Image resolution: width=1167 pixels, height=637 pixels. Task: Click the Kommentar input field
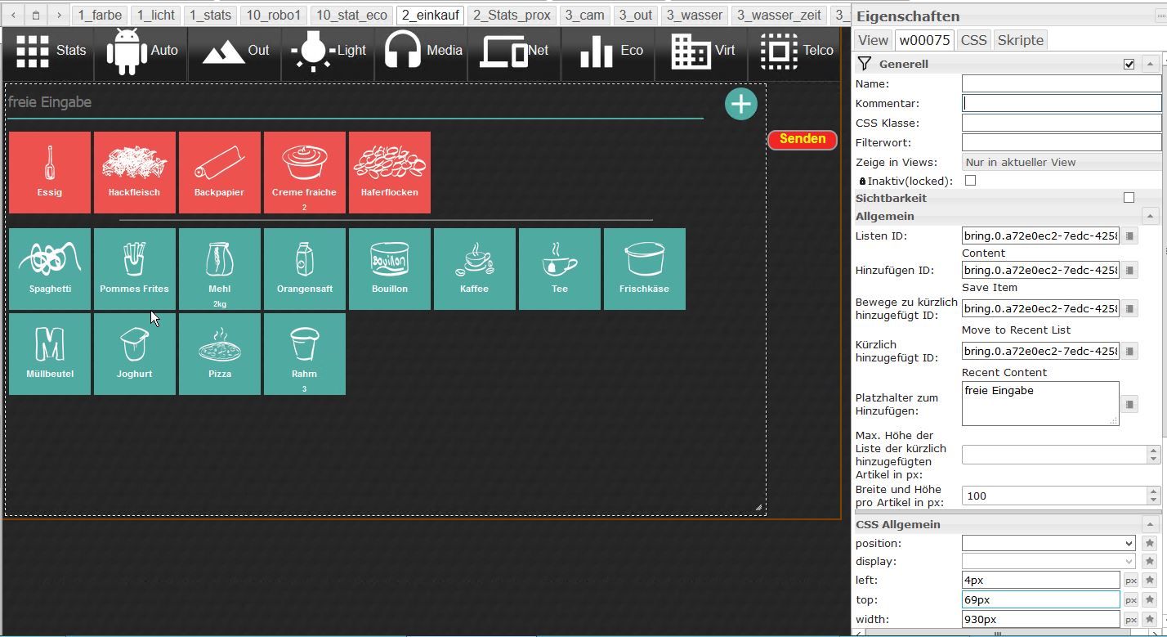1061,103
